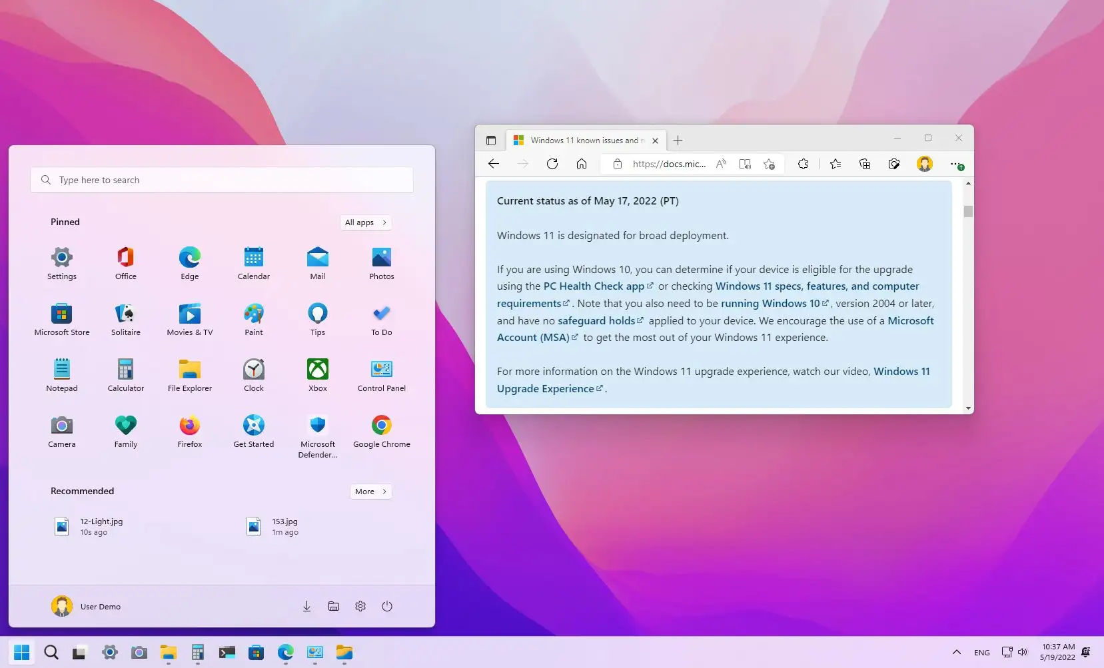The height and width of the screenshot is (668, 1104).
Task: Open Control Panel from pinned apps
Action: click(381, 374)
